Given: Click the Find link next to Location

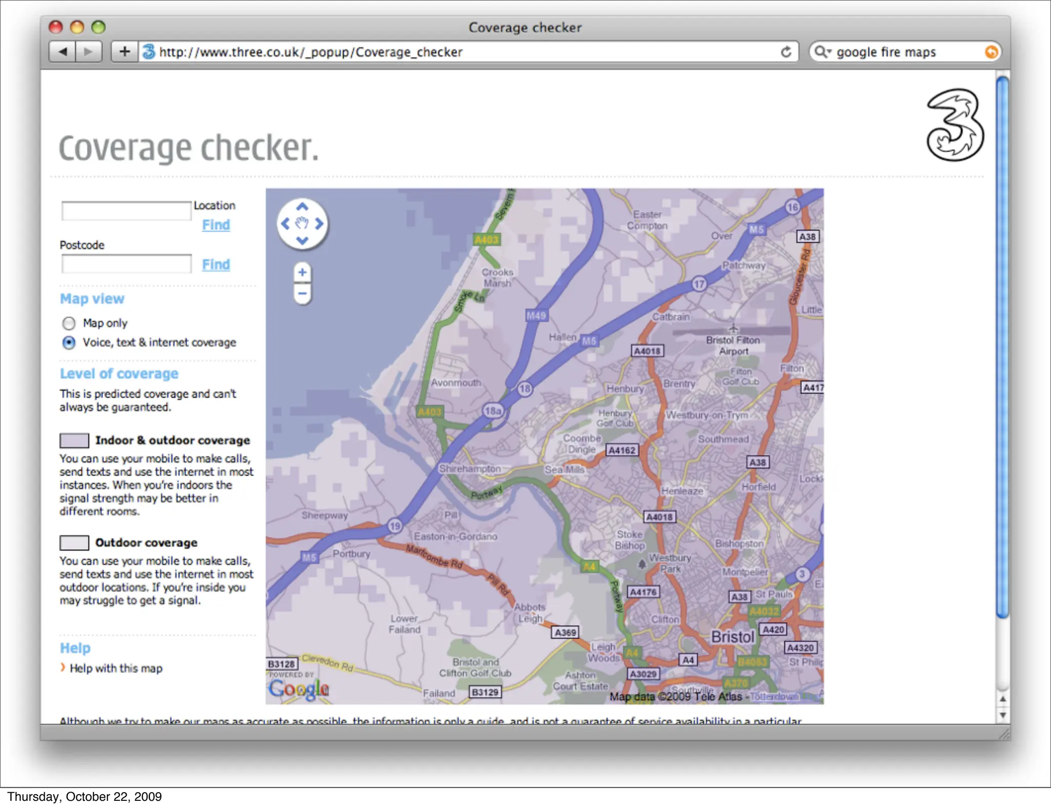Looking at the screenshot, I should tap(216, 225).
